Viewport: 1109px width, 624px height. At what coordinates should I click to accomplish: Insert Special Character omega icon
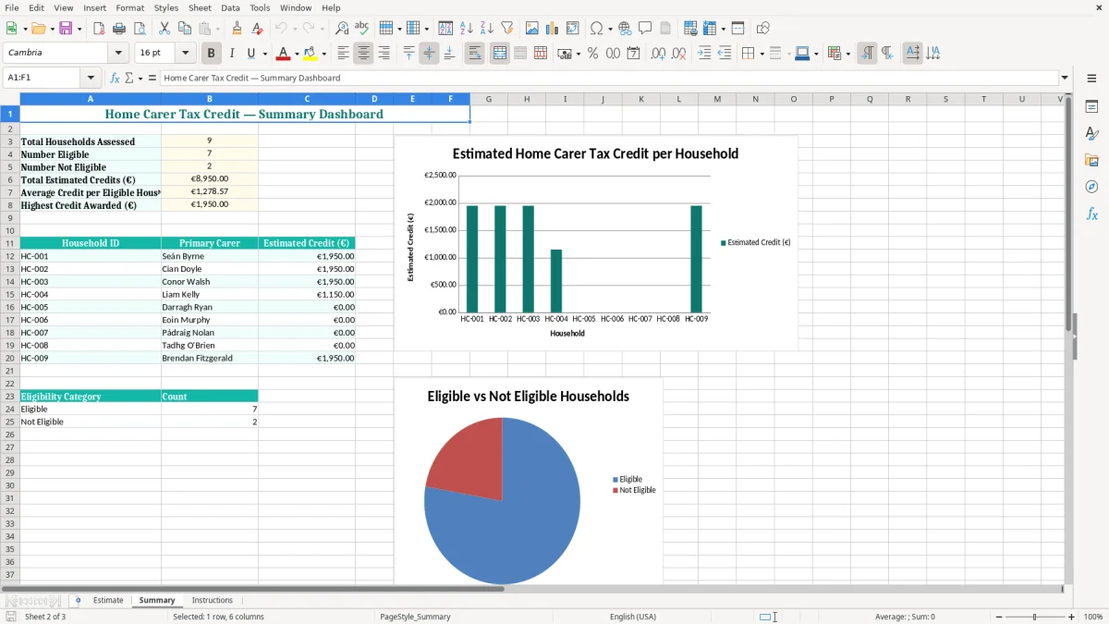pyautogui.click(x=596, y=29)
